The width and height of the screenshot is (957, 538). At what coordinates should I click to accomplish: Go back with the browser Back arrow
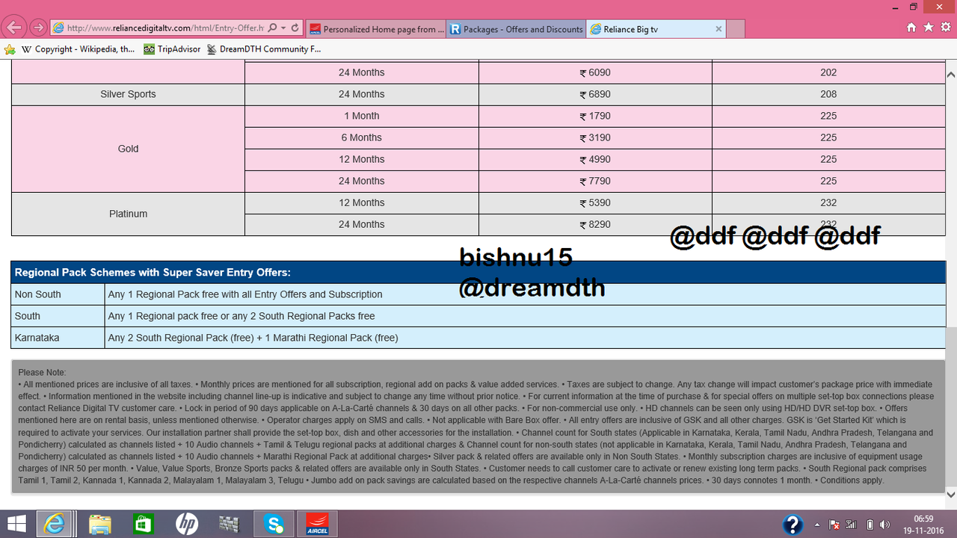coord(14,28)
